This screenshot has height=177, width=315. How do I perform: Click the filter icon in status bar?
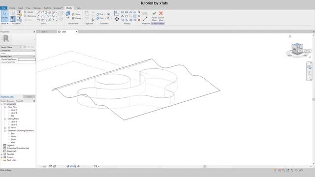301,170
